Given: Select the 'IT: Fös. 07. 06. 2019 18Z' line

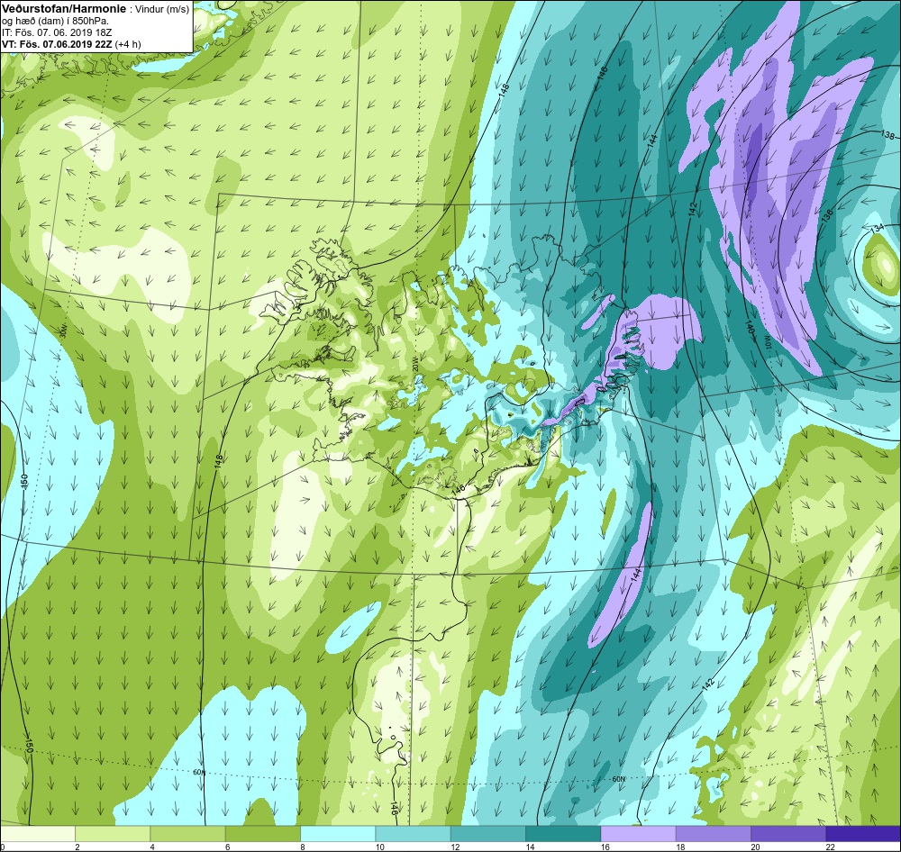Looking at the screenshot, I should coord(57,32).
